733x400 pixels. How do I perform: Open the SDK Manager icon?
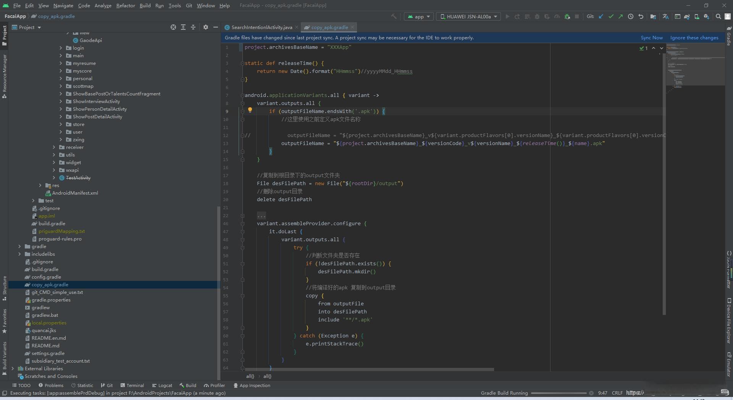[x=707, y=16]
